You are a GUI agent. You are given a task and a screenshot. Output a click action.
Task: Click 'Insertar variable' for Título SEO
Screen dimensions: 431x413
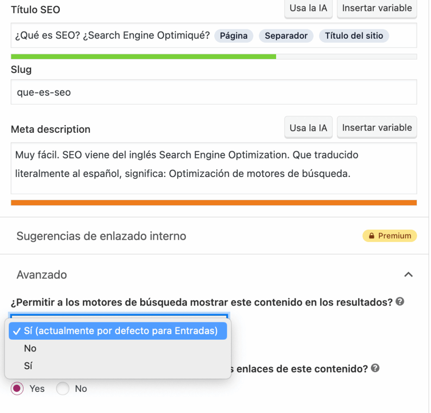click(377, 8)
